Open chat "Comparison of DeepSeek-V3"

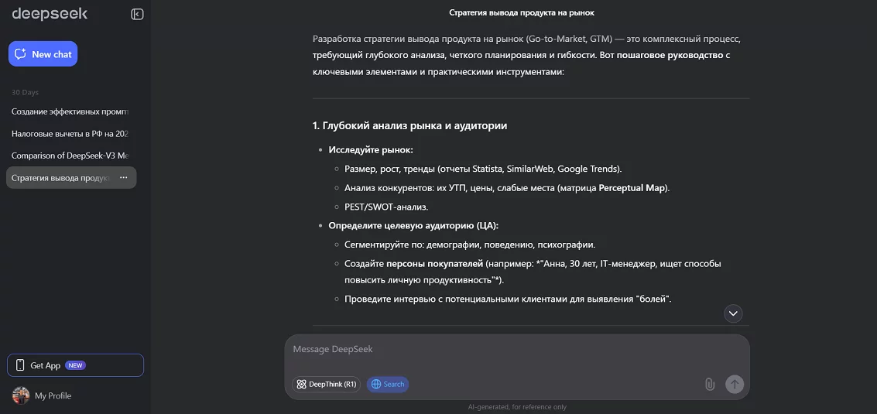[x=71, y=156]
